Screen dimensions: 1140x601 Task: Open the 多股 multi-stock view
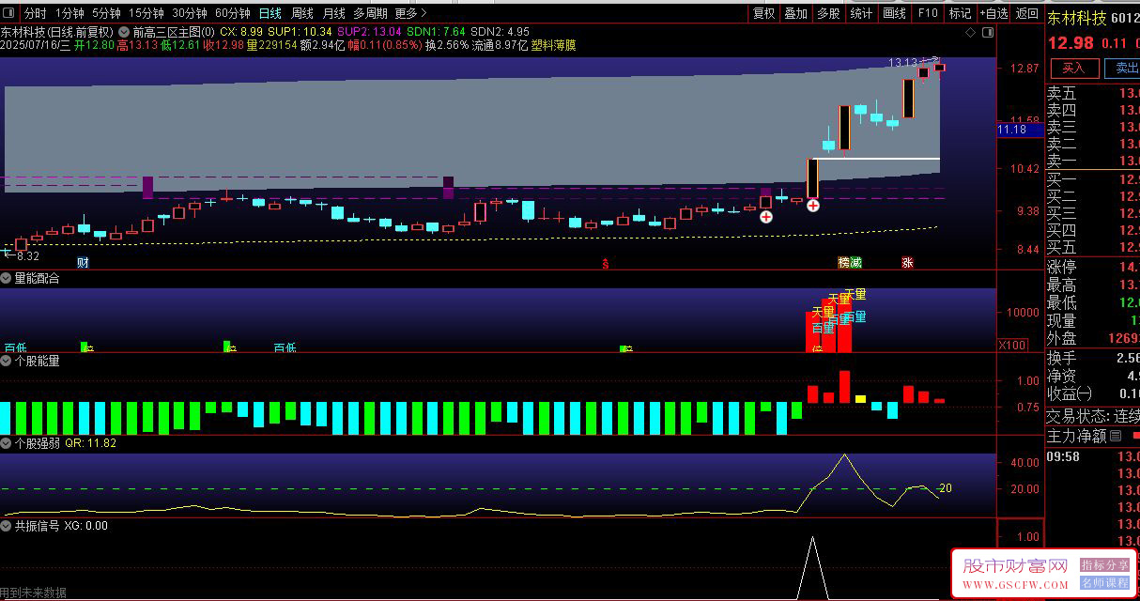(x=828, y=13)
